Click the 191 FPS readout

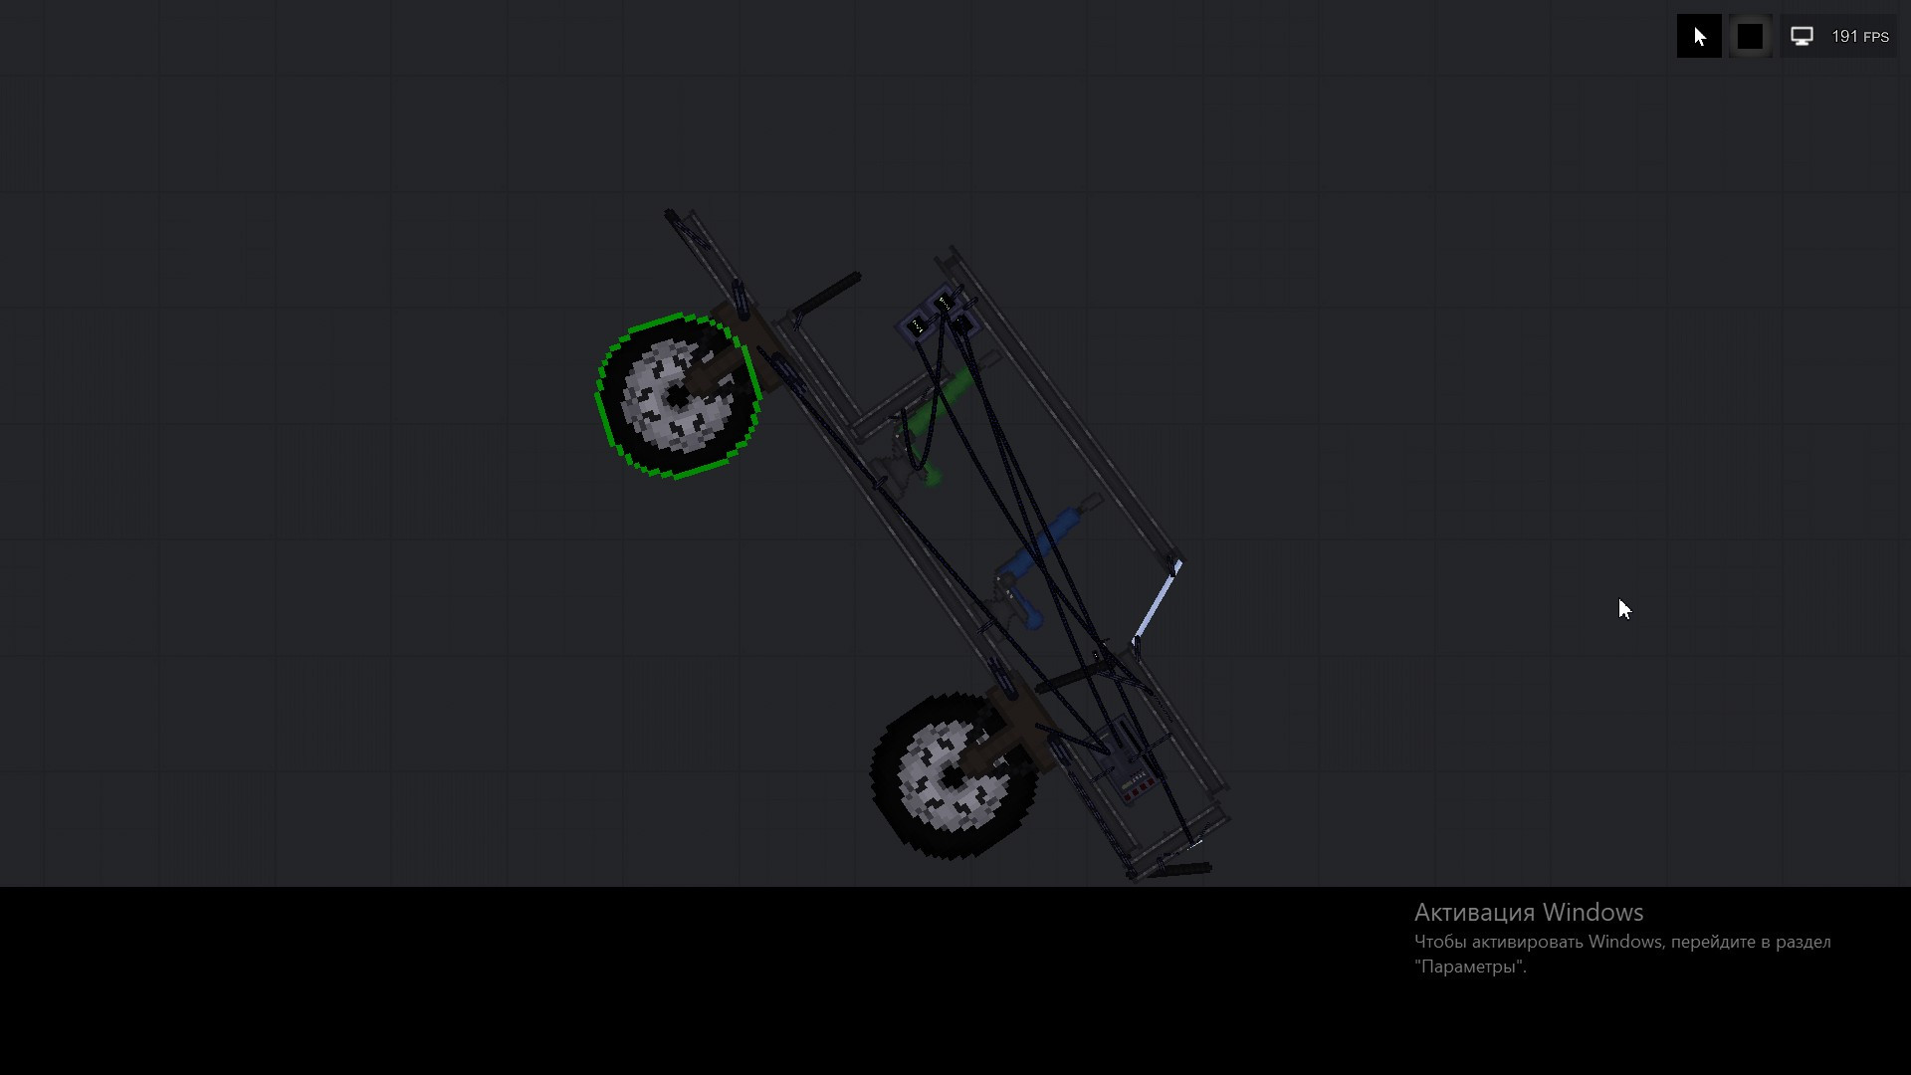(x=1857, y=37)
